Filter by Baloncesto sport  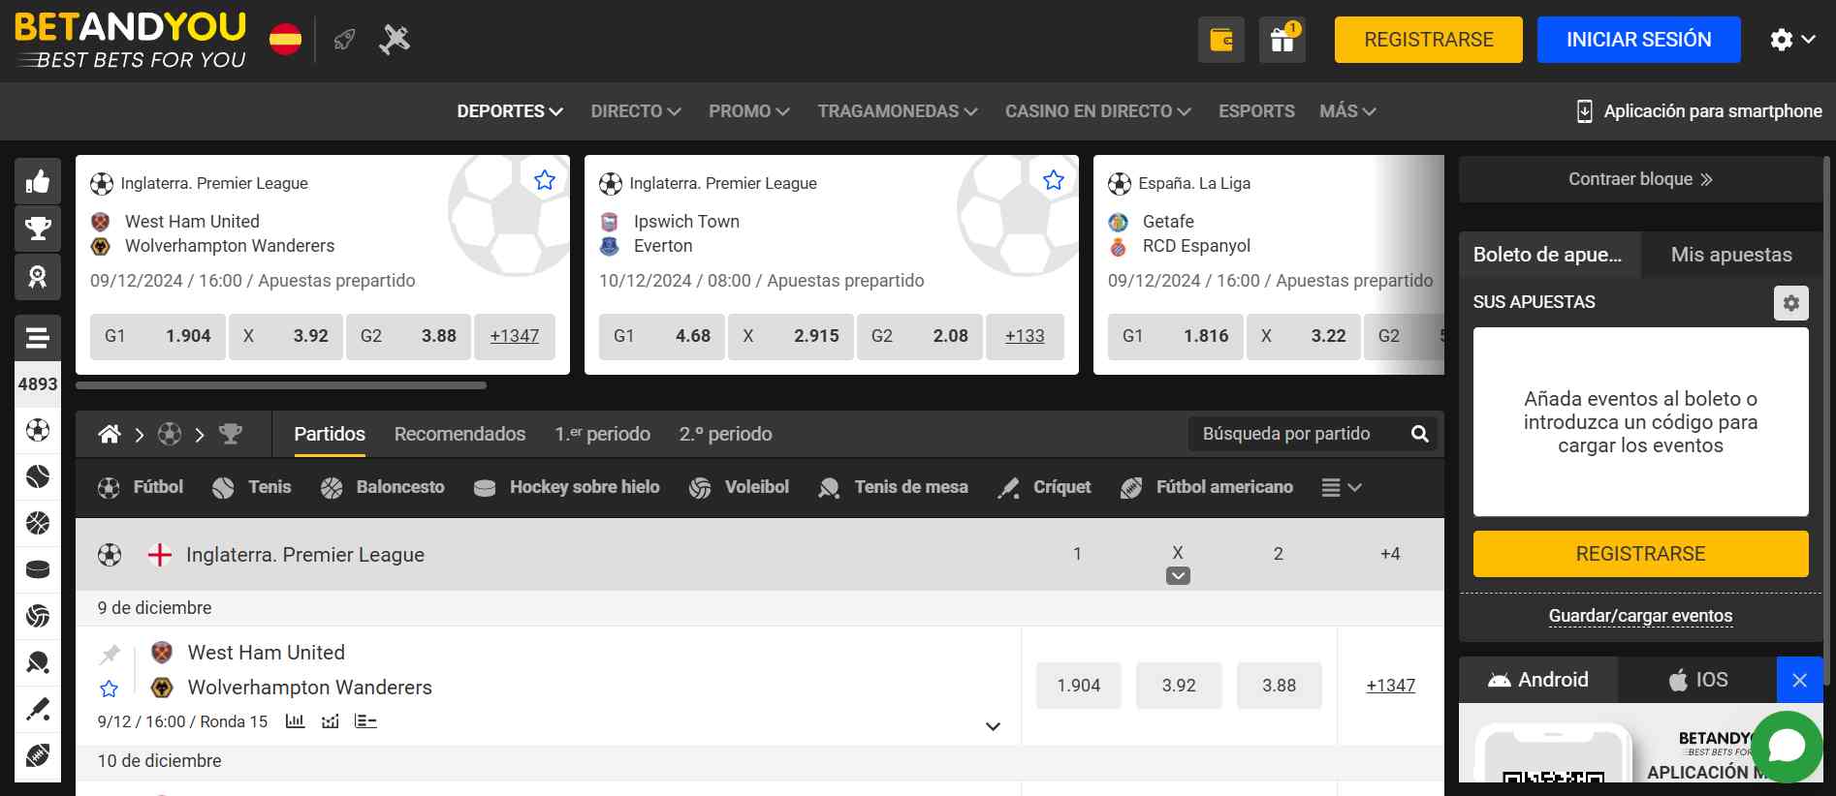[382, 487]
